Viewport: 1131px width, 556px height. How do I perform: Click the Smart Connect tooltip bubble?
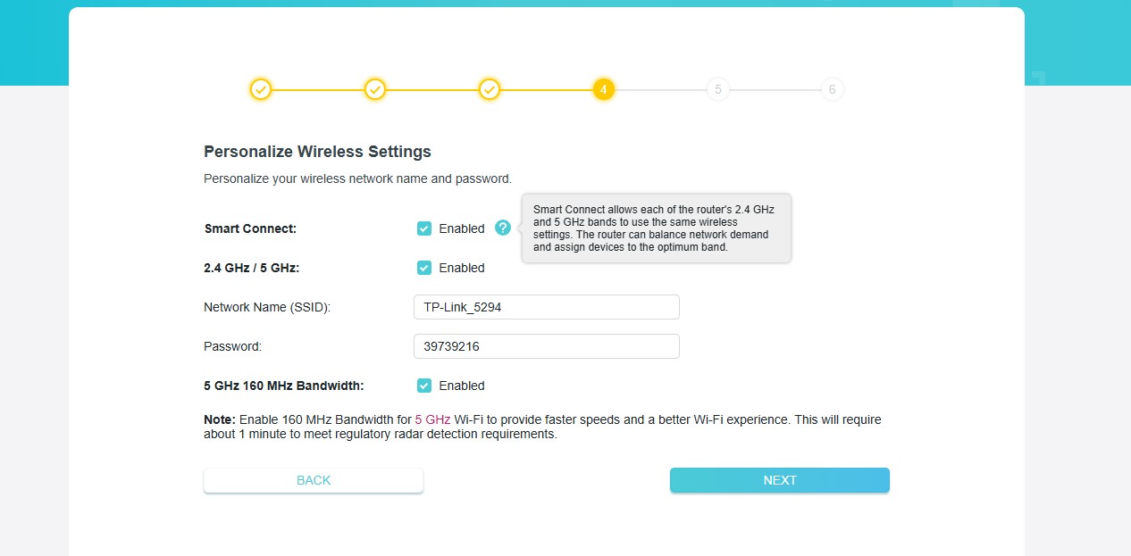coord(656,228)
